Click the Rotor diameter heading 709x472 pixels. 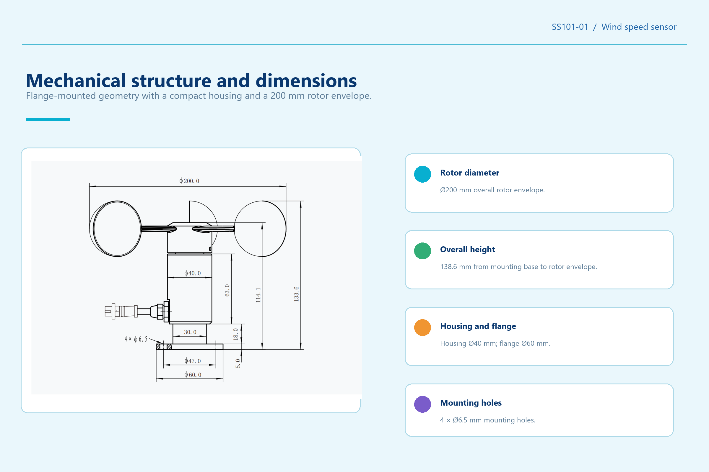[x=469, y=173]
